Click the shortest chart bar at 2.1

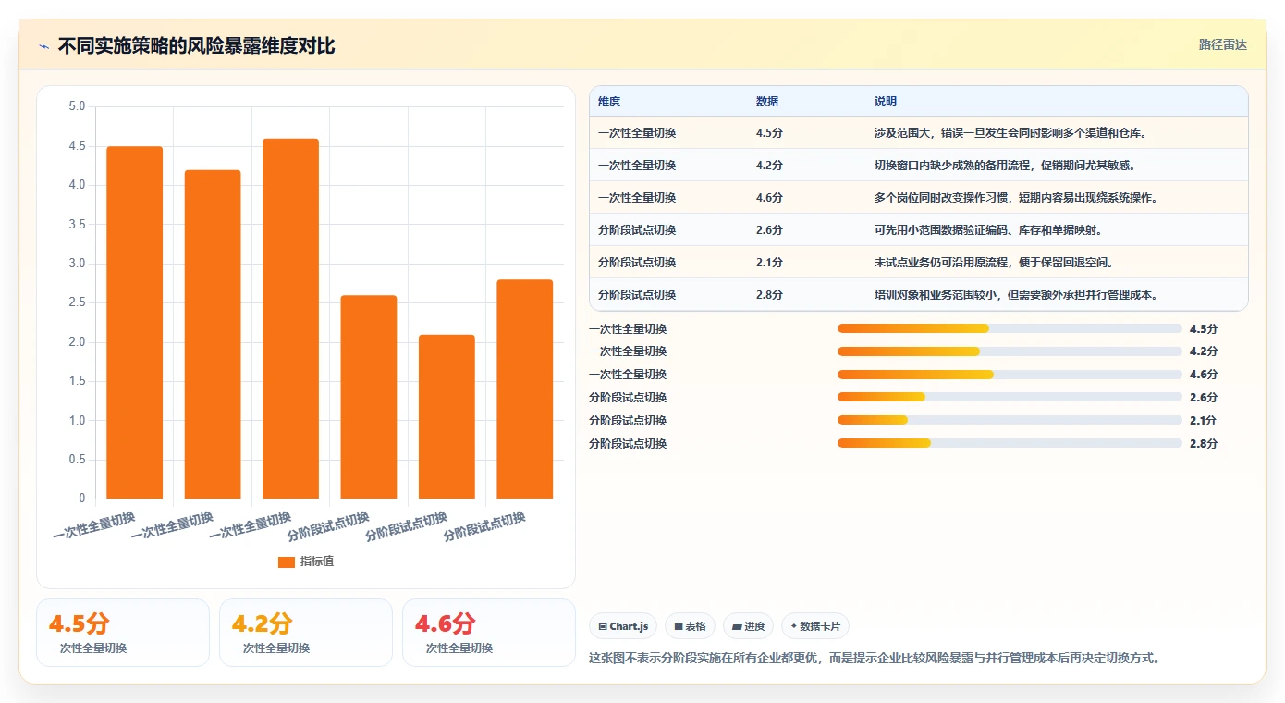point(447,417)
